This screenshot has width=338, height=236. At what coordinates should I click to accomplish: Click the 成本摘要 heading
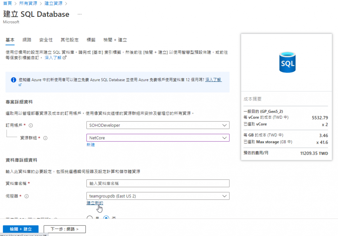point(253,99)
